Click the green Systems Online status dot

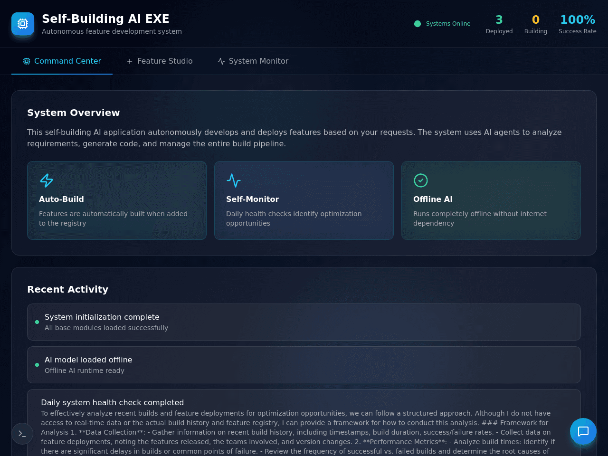coord(418,24)
